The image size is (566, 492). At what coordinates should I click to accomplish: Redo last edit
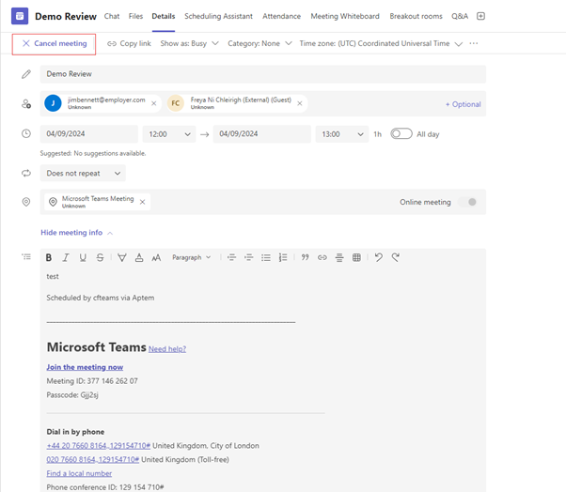pos(396,257)
